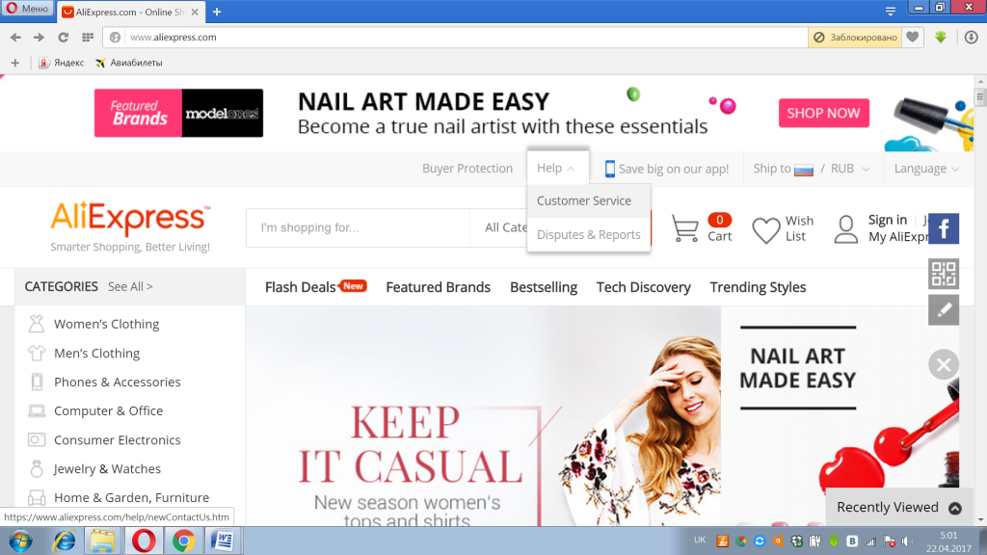This screenshot has height=555, width=987.
Task: Open the Windows Start button
Action: point(20,542)
